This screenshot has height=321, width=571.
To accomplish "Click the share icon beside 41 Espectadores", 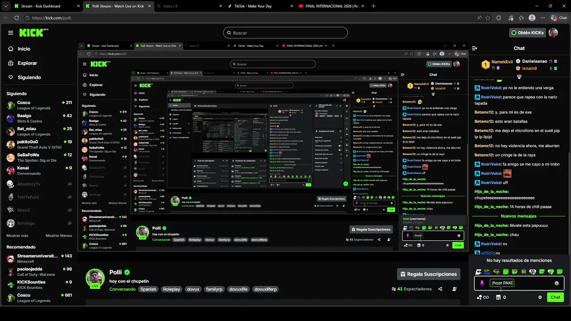I will [x=440, y=289].
